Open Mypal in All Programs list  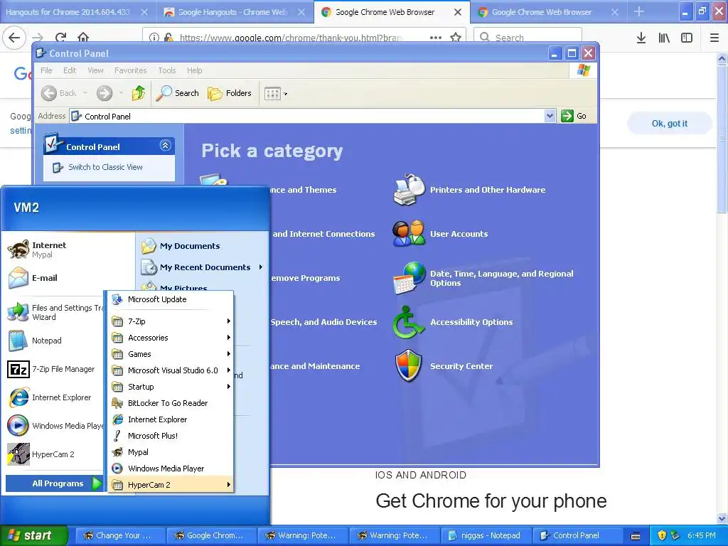coord(171,452)
